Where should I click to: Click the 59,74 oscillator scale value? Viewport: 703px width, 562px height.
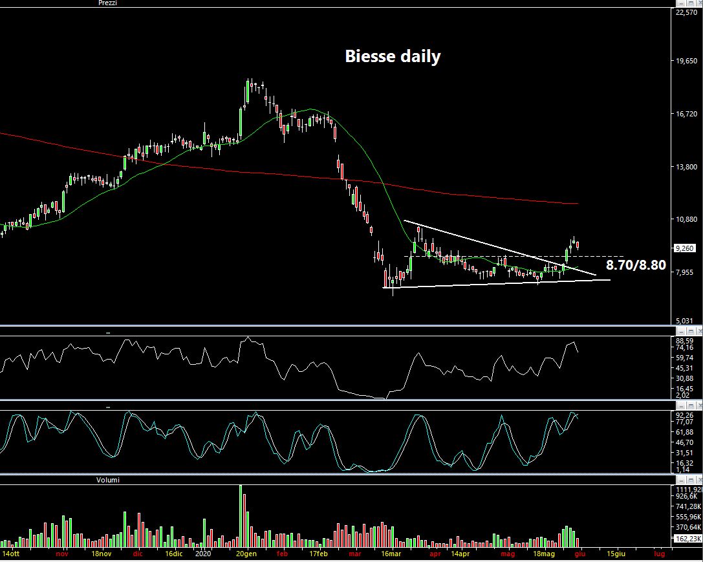tap(685, 358)
